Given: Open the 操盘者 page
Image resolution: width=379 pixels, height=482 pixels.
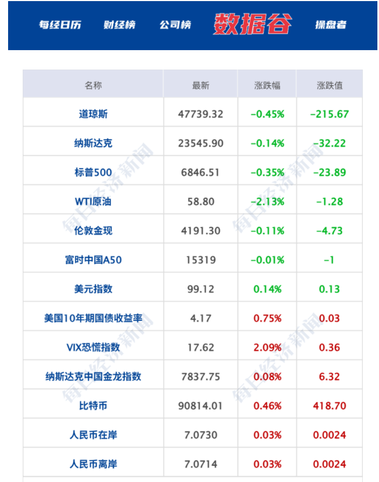Looking at the screenshot, I should [330, 24].
